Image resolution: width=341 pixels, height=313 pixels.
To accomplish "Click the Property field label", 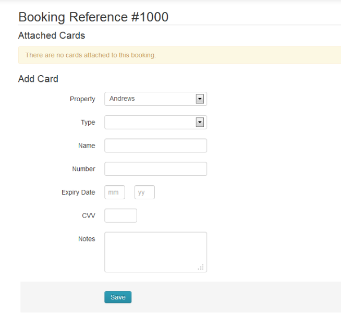I will pyautogui.click(x=82, y=99).
